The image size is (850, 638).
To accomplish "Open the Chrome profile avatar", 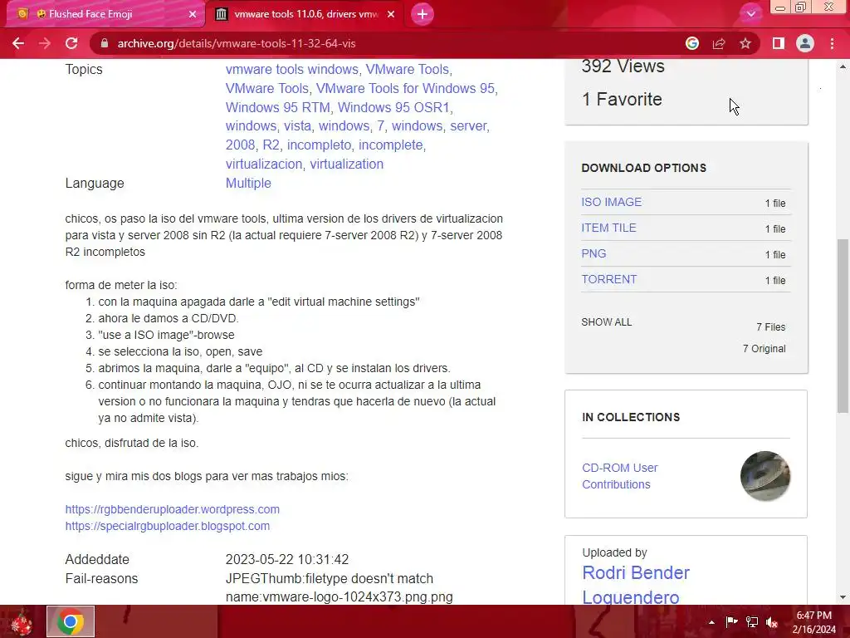I will 805,43.
